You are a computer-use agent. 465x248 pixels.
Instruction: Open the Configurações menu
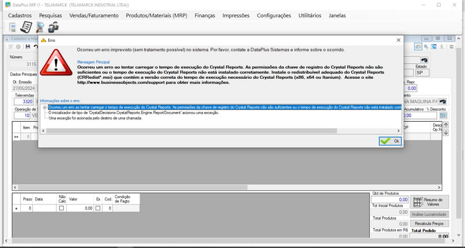click(x=274, y=16)
